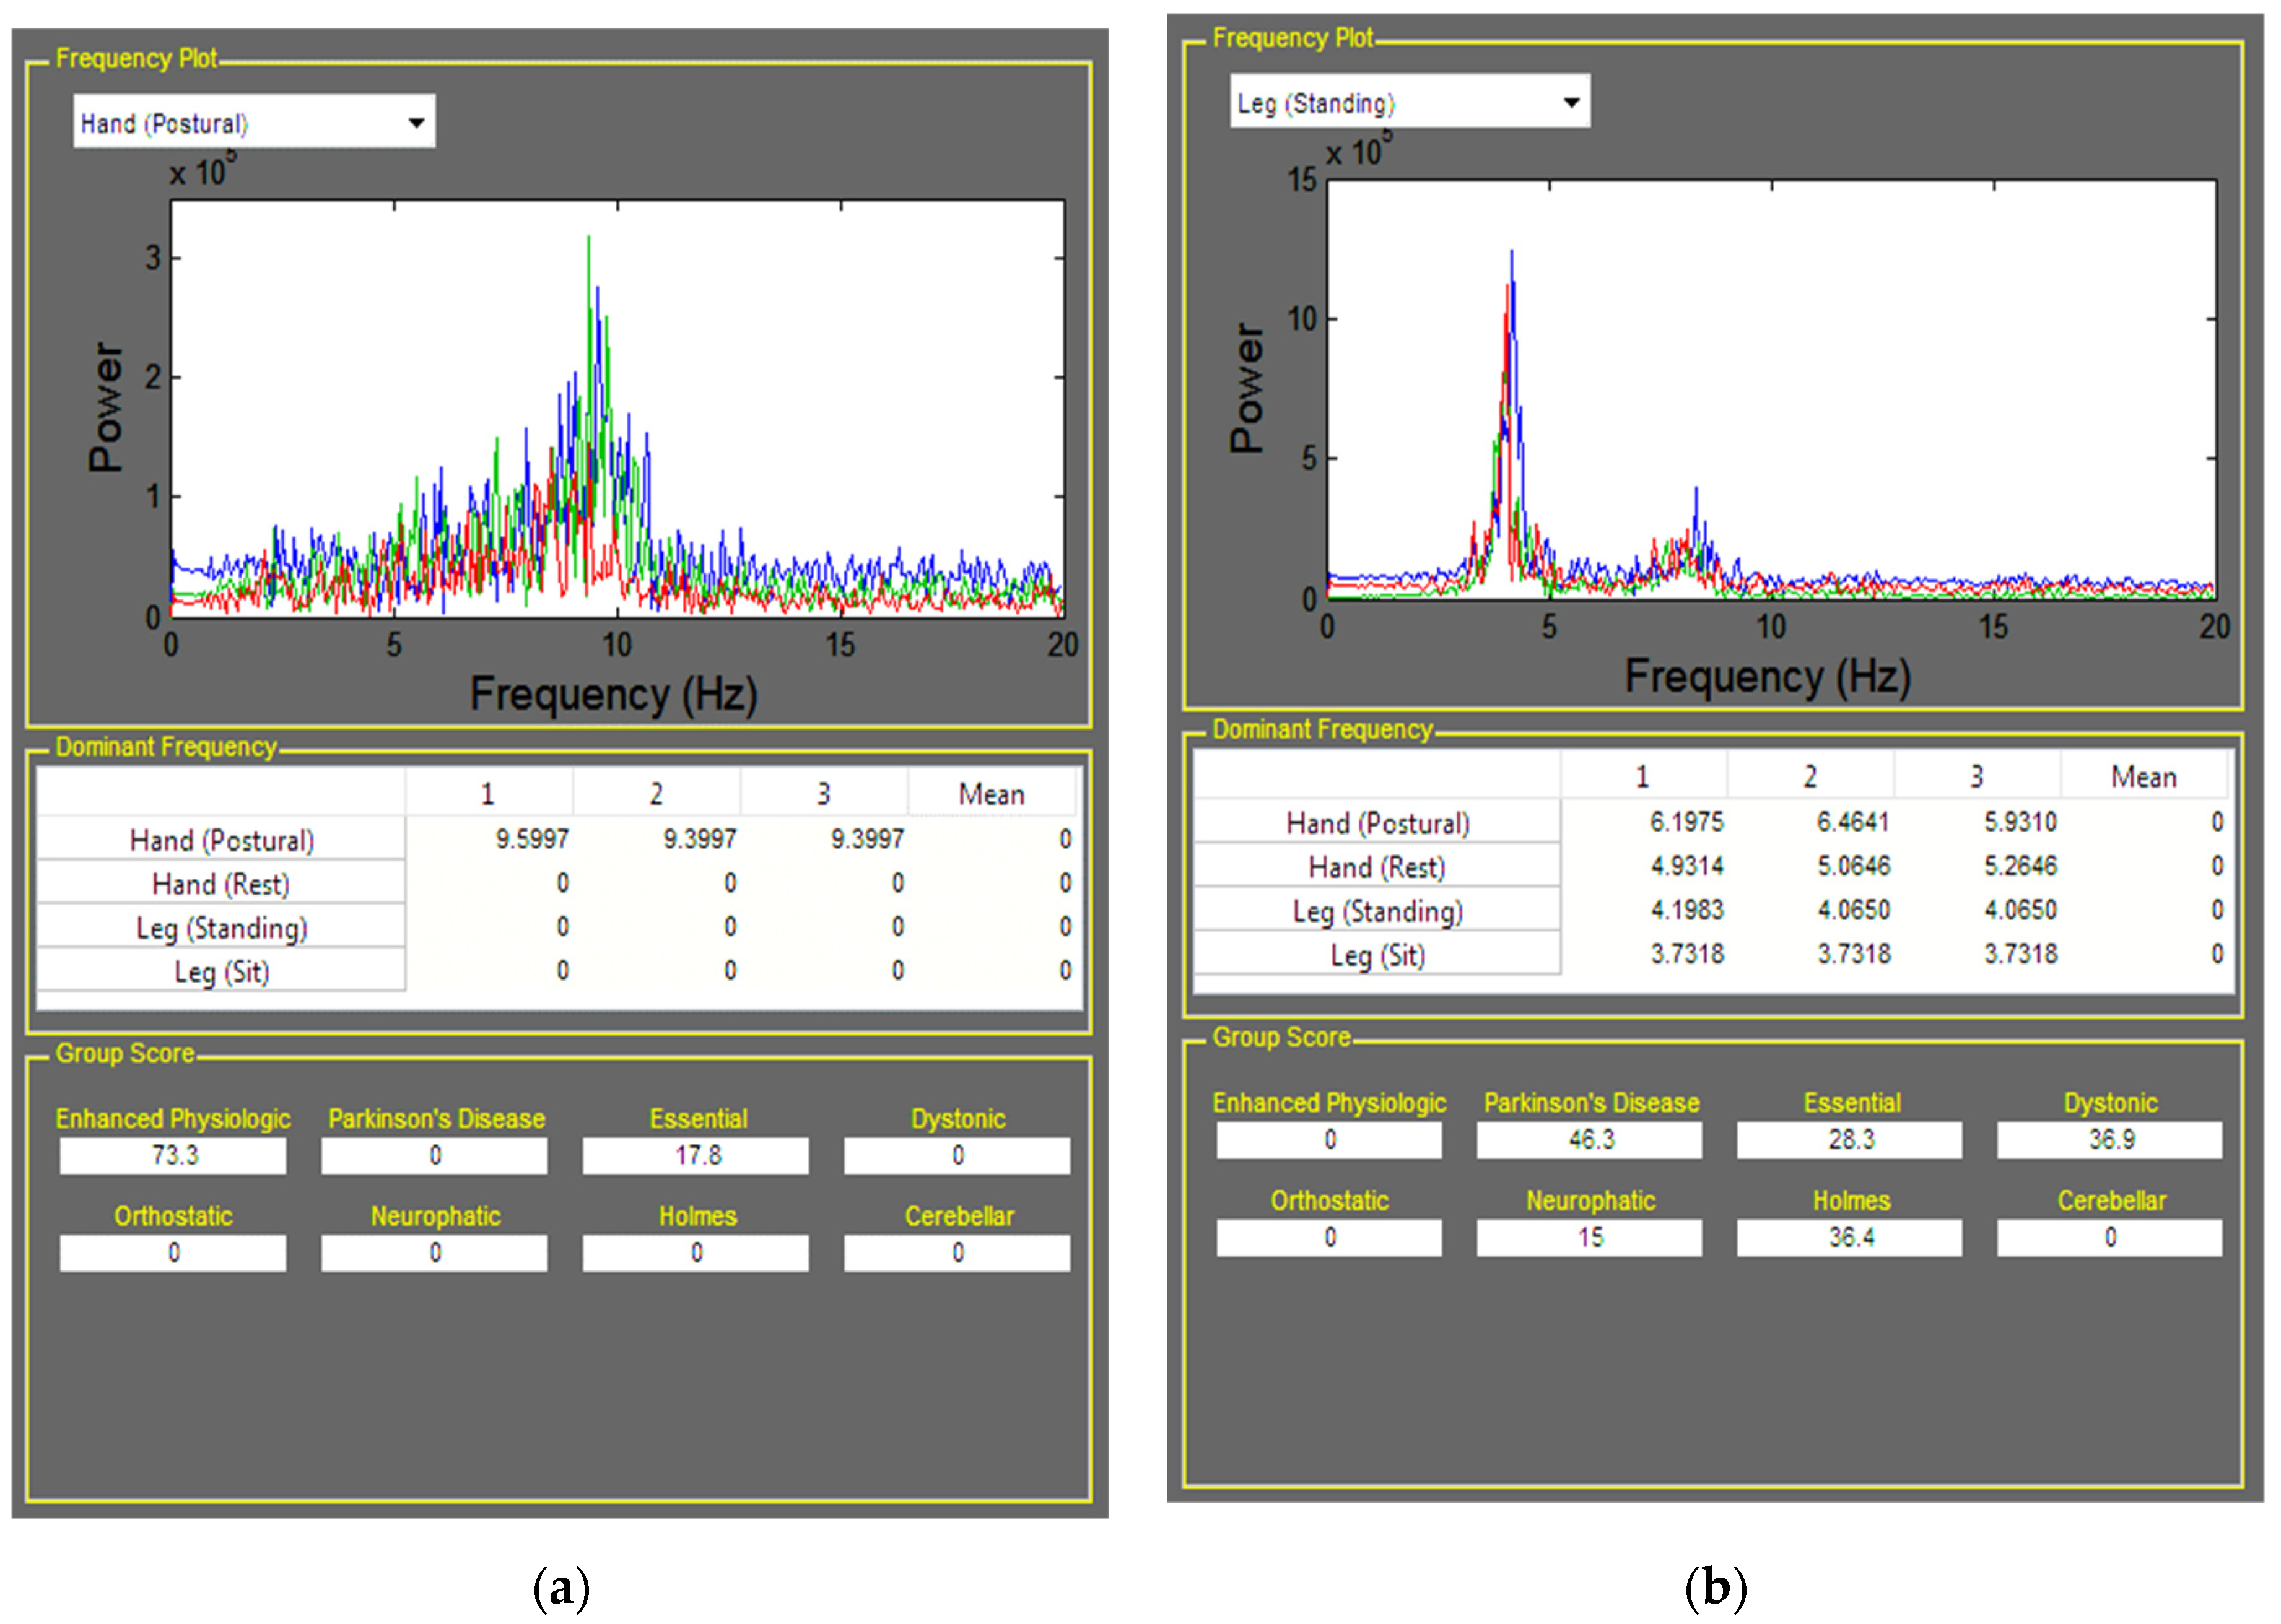
Task: Click Mean column header in right table
Action: coord(2143,777)
